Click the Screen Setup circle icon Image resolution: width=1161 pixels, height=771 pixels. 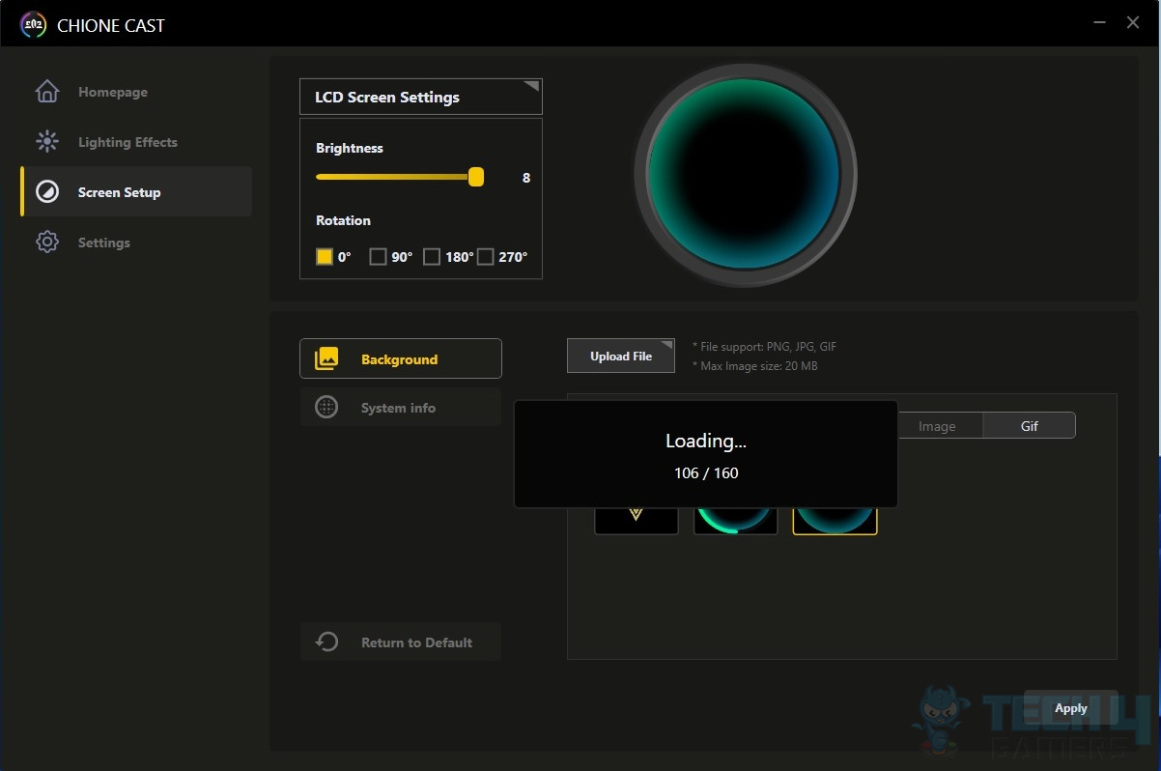[46, 192]
